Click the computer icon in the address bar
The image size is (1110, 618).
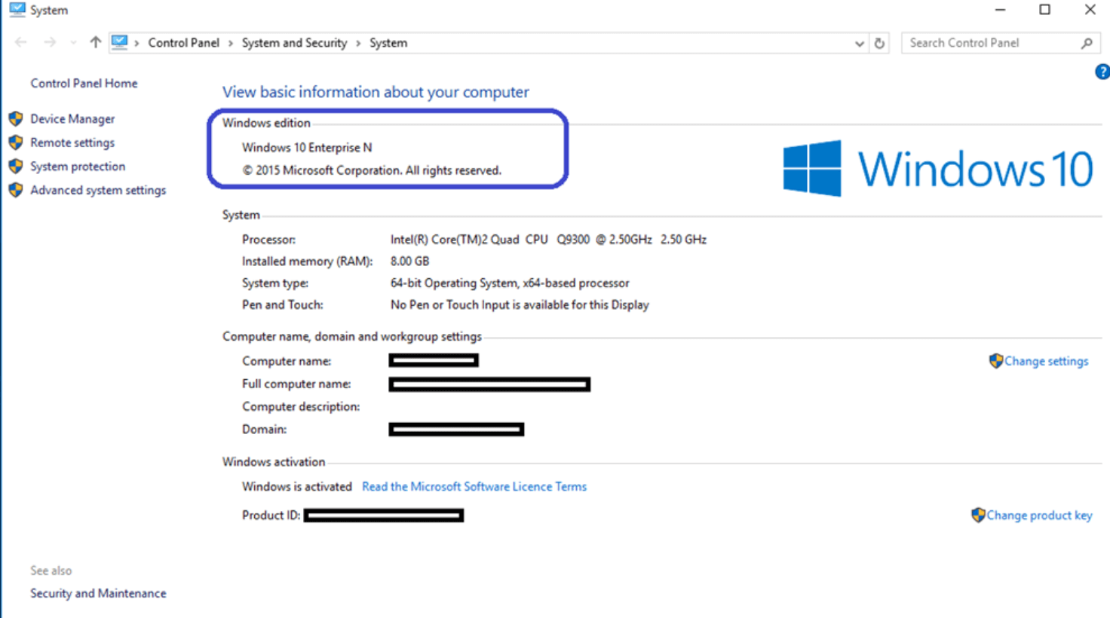[x=119, y=43]
